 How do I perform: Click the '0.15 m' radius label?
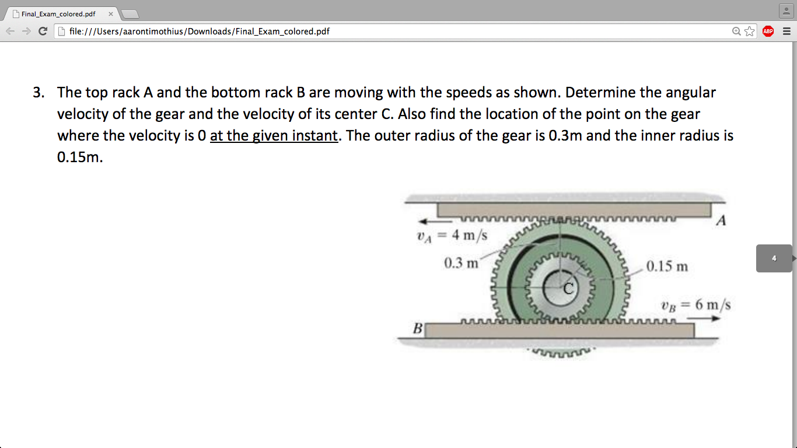[667, 267]
